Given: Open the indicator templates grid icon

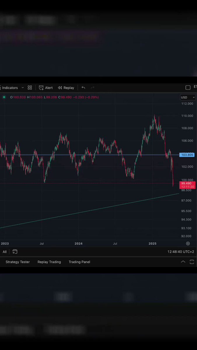Looking at the screenshot, I should 30,88.
